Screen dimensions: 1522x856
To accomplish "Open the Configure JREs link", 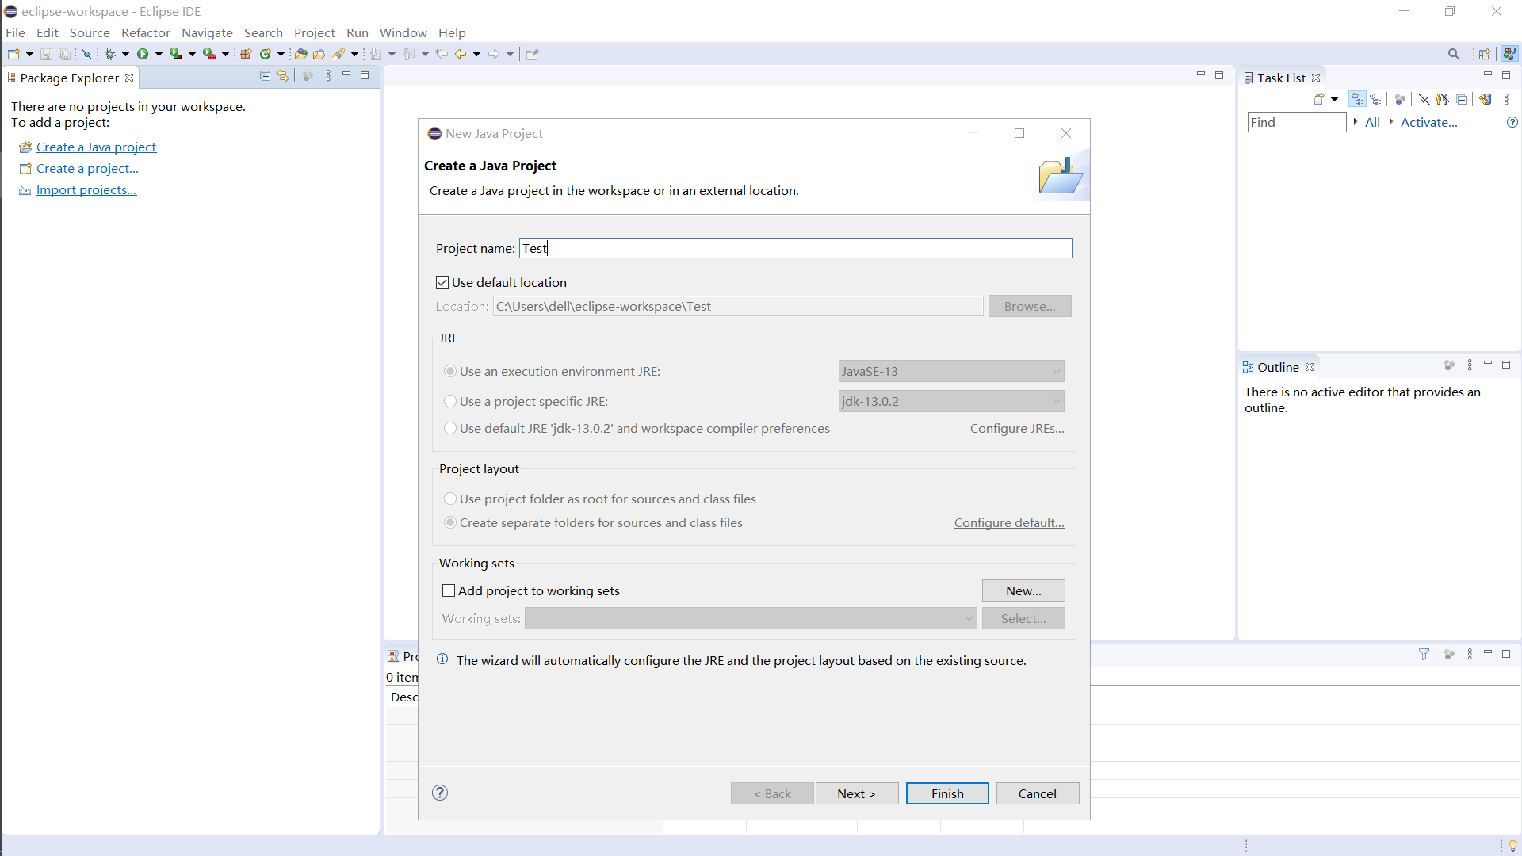I will [x=1016, y=428].
